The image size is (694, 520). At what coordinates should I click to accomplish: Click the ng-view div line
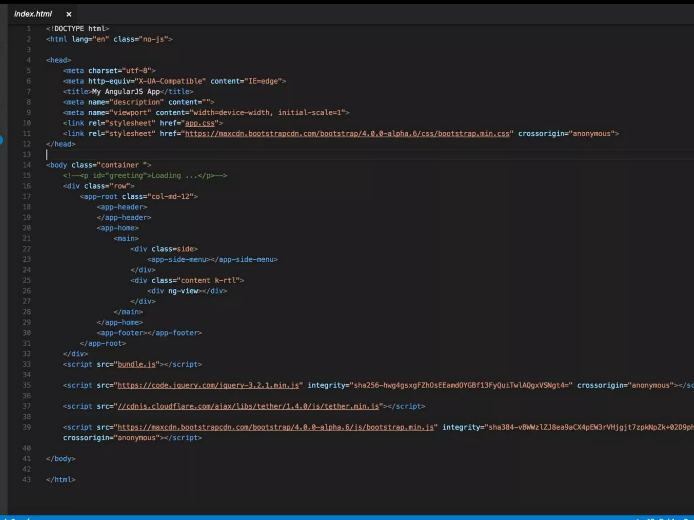187,291
